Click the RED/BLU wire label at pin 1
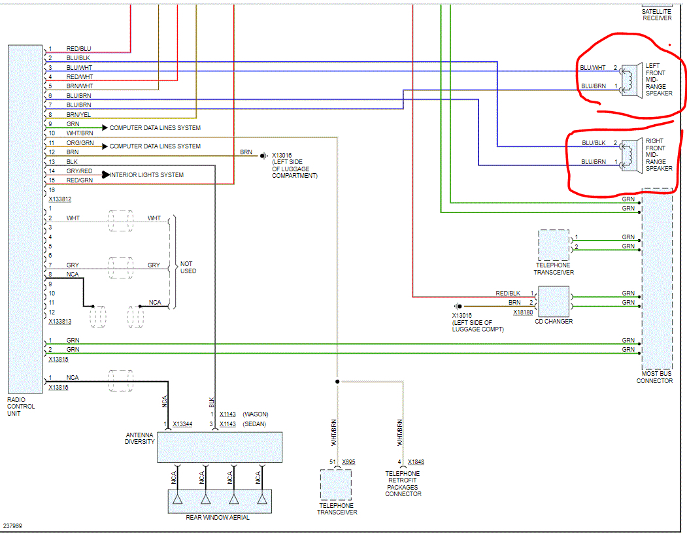This screenshot has width=687, height=536. 79,48
